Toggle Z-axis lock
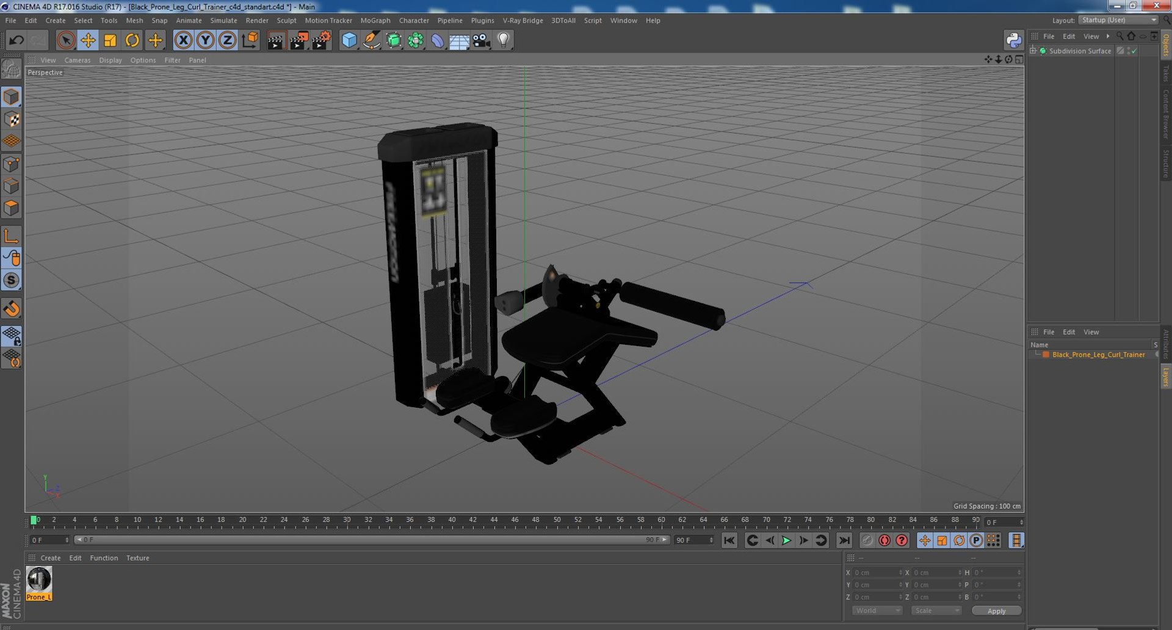Image resolution: width=1172 pixels, height=630 pixels. (227, 41)
